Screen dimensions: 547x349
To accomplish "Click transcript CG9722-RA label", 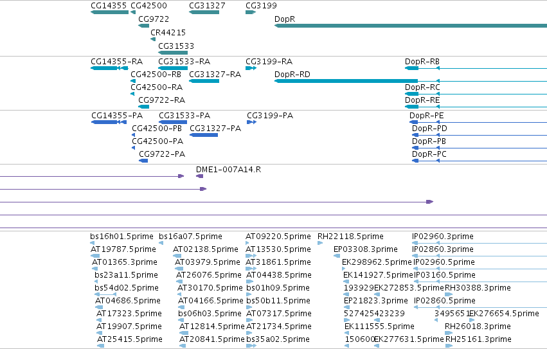I will [161, 100].
